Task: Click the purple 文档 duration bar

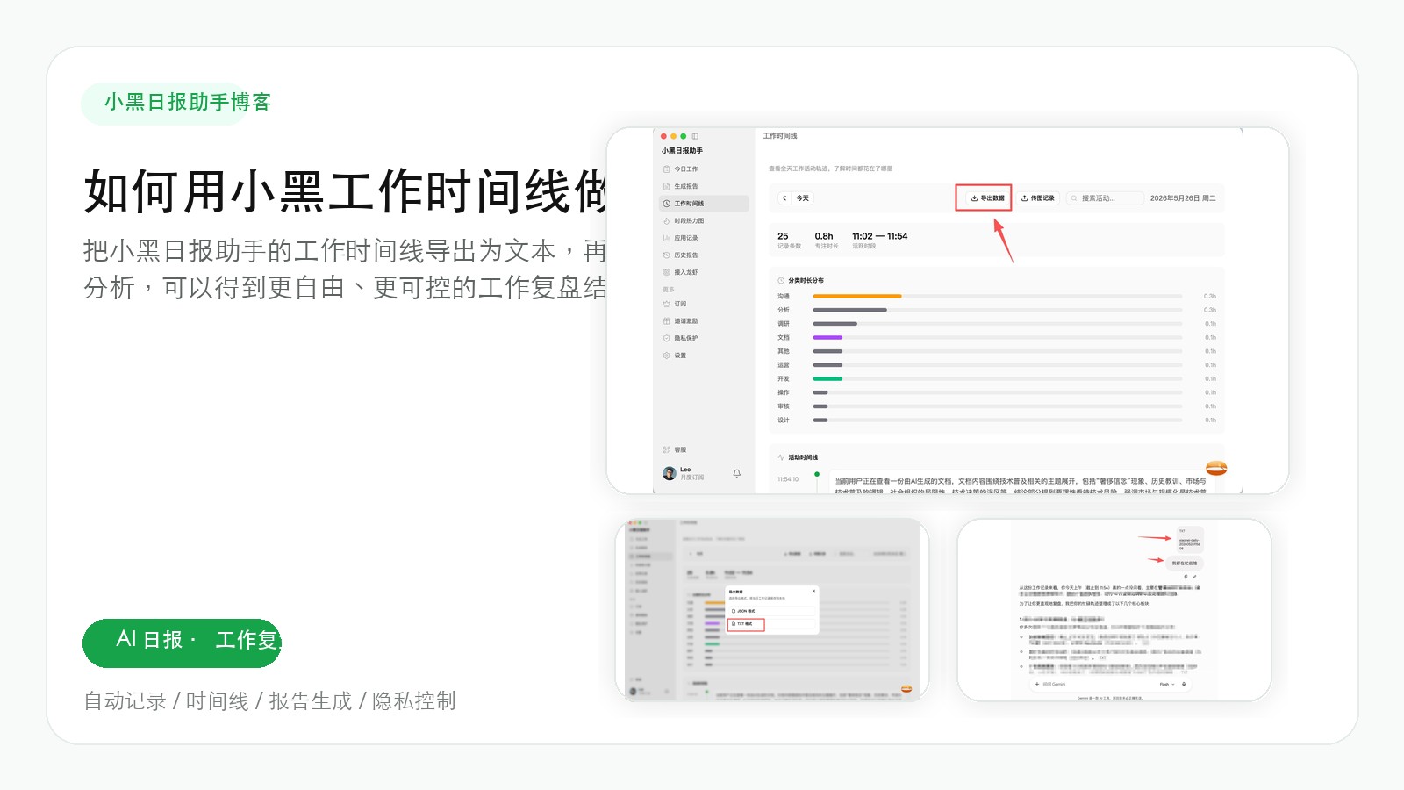Action: (x=827, y=337)
